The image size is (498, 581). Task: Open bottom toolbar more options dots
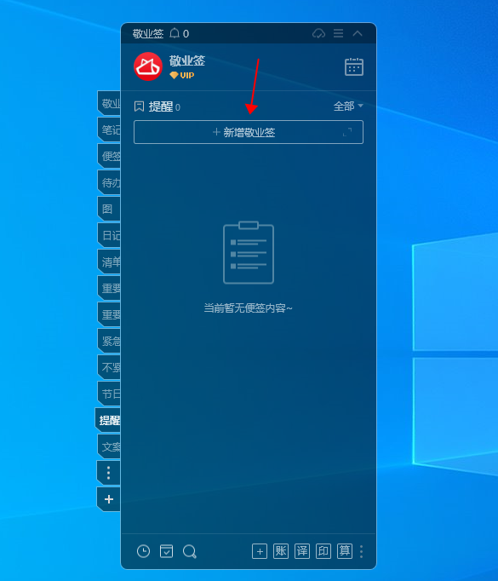pyautogui.click(x=362, y=552)
